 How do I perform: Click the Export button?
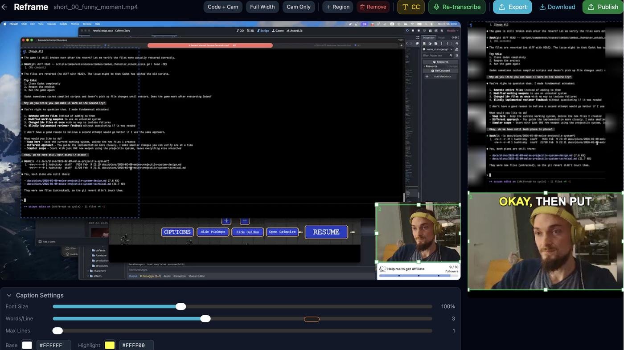[x=512, y=7]
